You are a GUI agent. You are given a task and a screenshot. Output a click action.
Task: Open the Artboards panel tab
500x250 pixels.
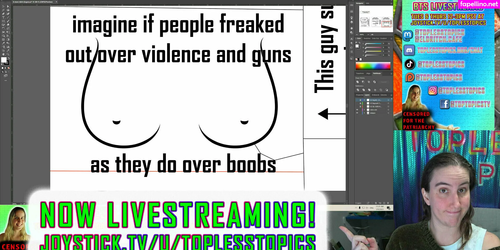pyautogui.click(x=375, y=95)
